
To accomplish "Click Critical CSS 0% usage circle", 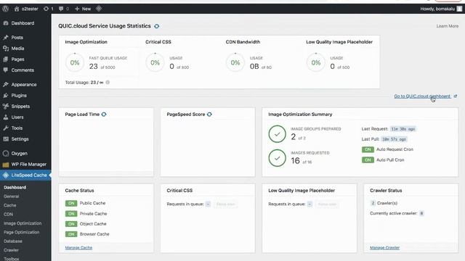I will [x=155, y=62].
